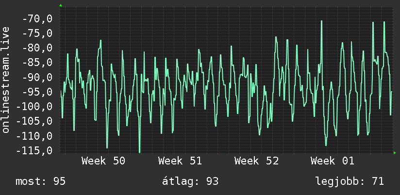Click the -75,0 y-axis label
400x195 pixels.
click(x=37, y=33)
